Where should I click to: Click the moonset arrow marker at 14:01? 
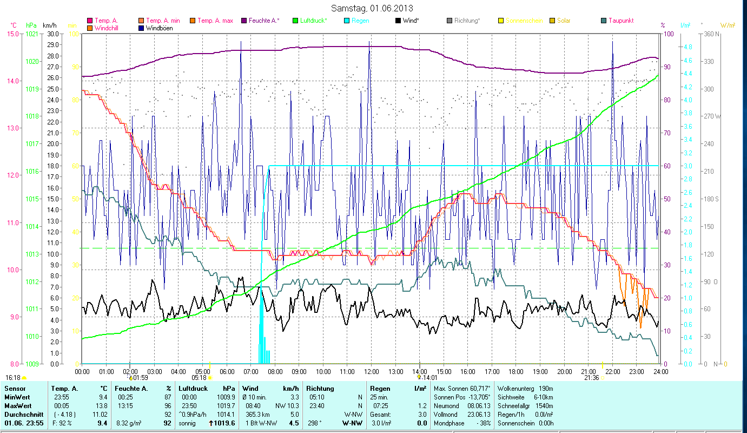coord(419,377)
